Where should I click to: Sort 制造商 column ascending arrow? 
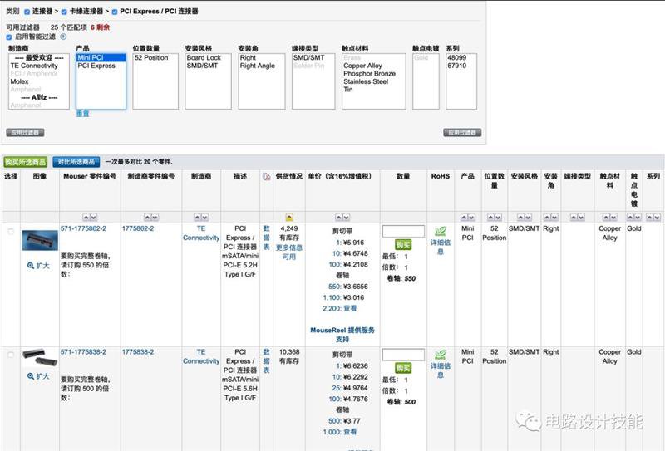(x=197, y=218)
